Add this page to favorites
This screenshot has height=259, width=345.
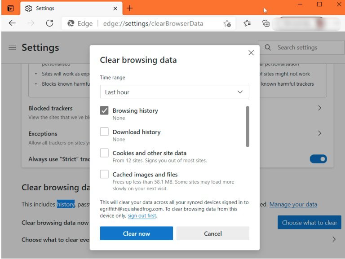227,23
